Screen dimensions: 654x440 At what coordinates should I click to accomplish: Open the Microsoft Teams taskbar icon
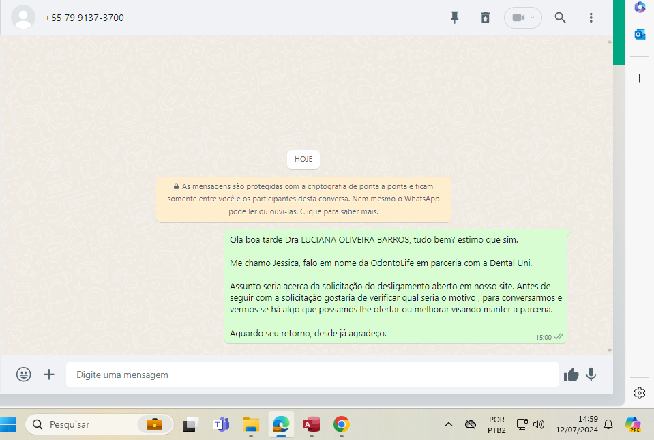click(221, 424)
